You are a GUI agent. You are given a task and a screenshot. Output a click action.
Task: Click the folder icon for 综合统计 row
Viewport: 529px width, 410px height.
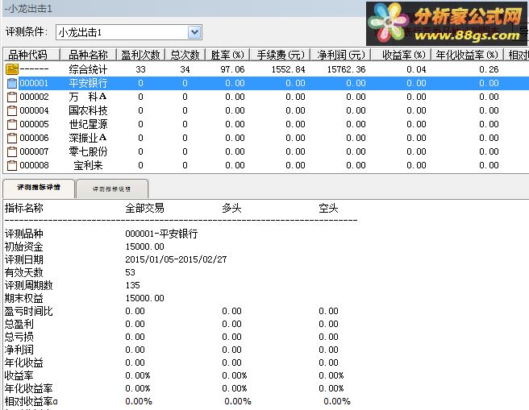(x=12, y=69)
